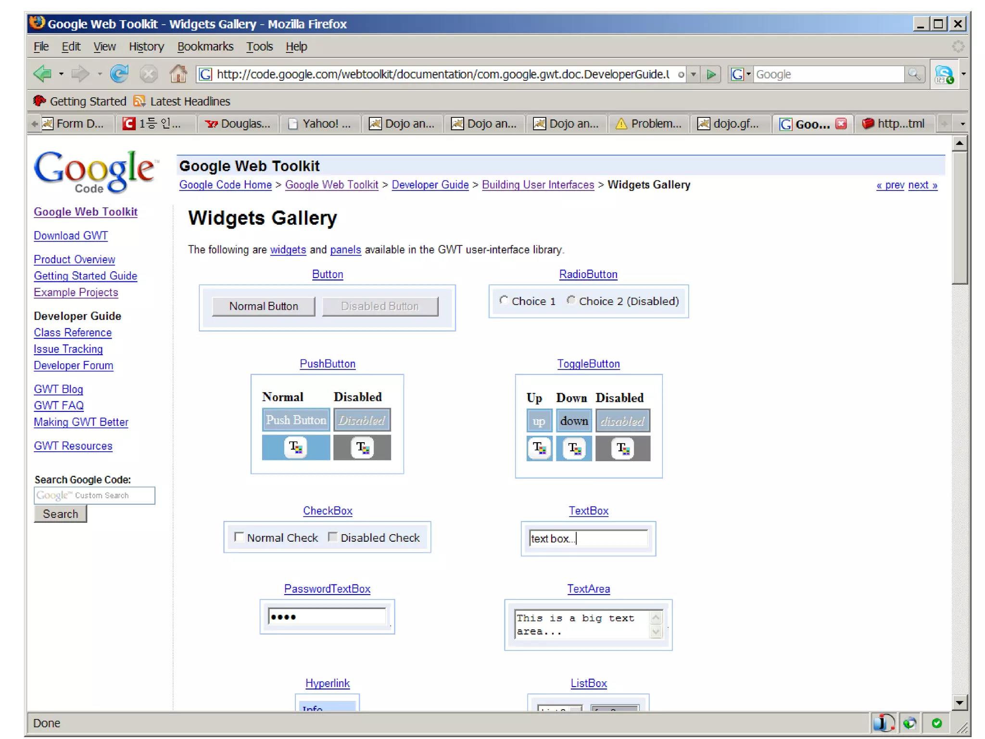Screen dimensions: 985x739
Task: Follow the Developer Guide breadcrumb link
Action: (x=430, y=185)
